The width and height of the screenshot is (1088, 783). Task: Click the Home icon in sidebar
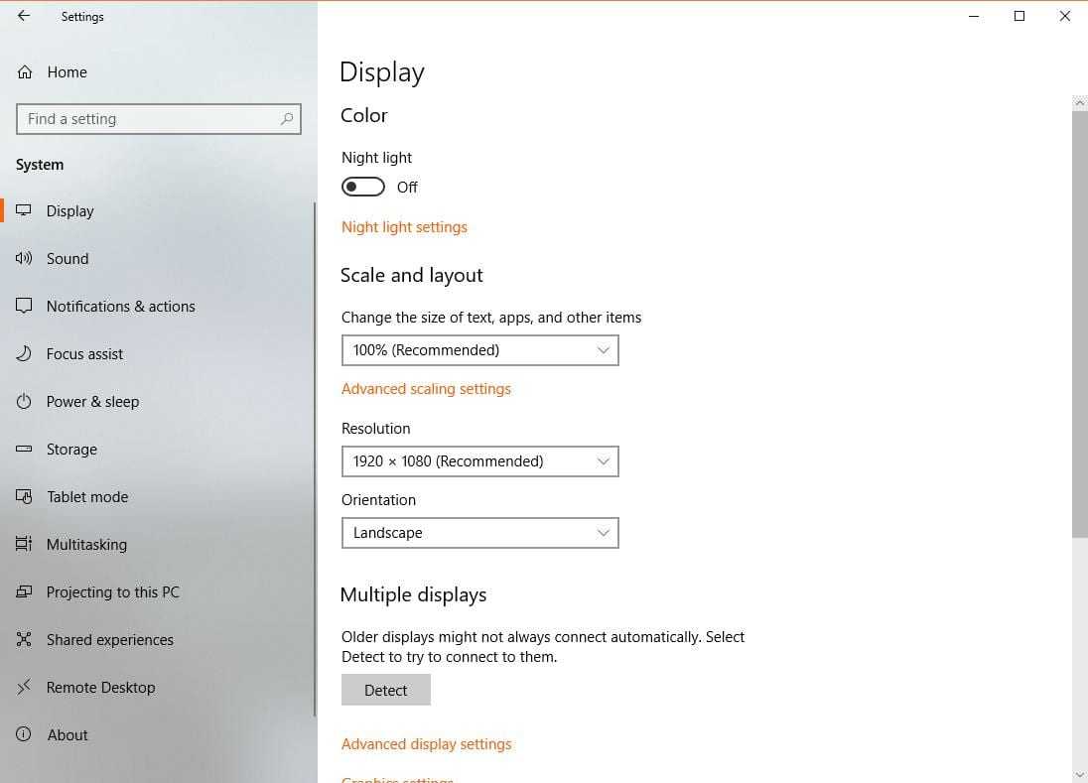coord(25,72)
